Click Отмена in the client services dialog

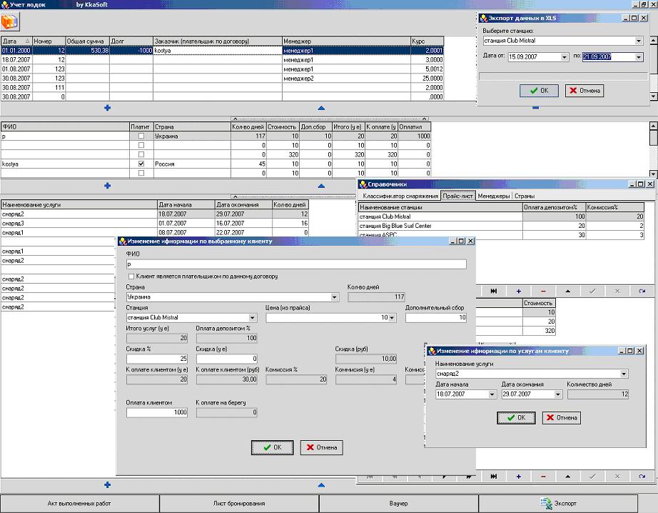562,418
